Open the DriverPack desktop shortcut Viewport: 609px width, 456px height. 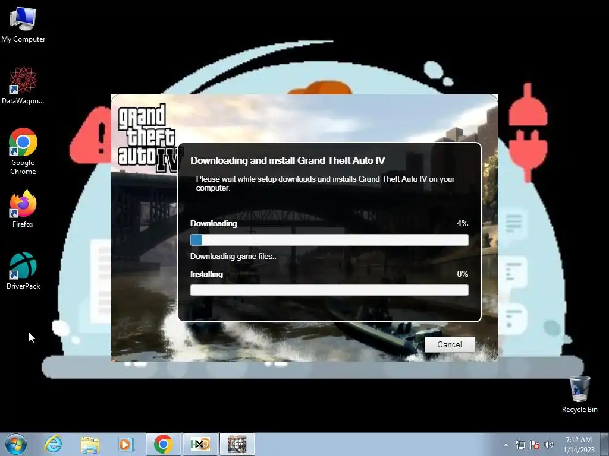tap(23, 271)
